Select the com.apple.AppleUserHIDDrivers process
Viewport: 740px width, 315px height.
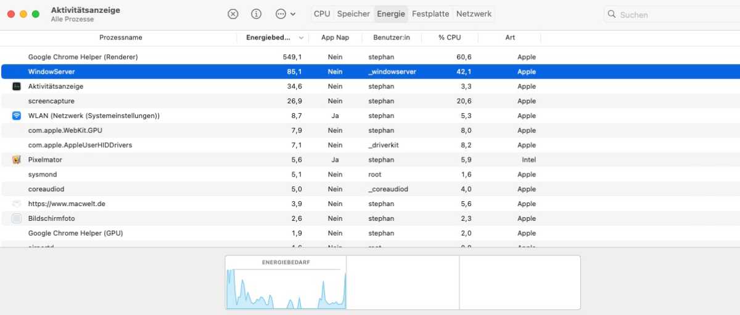80,145
